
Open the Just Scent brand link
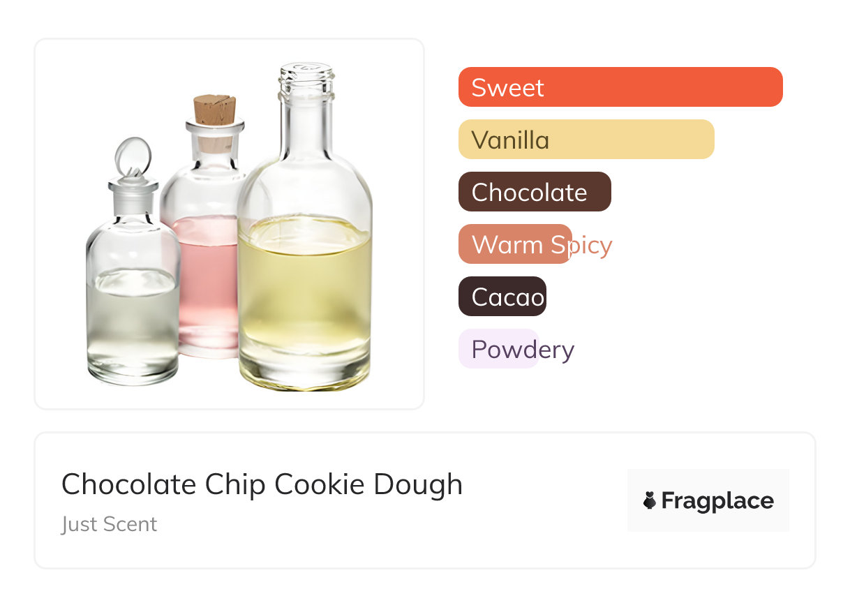pos(110,524)
